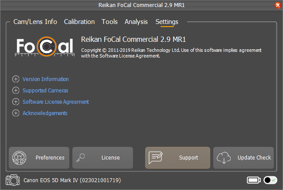
Task: Click the Canon EOS 5D Mark IV text
Action: (x=72, y=180)
